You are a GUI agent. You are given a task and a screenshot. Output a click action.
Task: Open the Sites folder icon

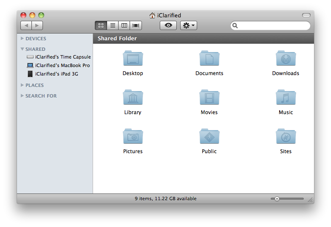(x=286, y=137)
